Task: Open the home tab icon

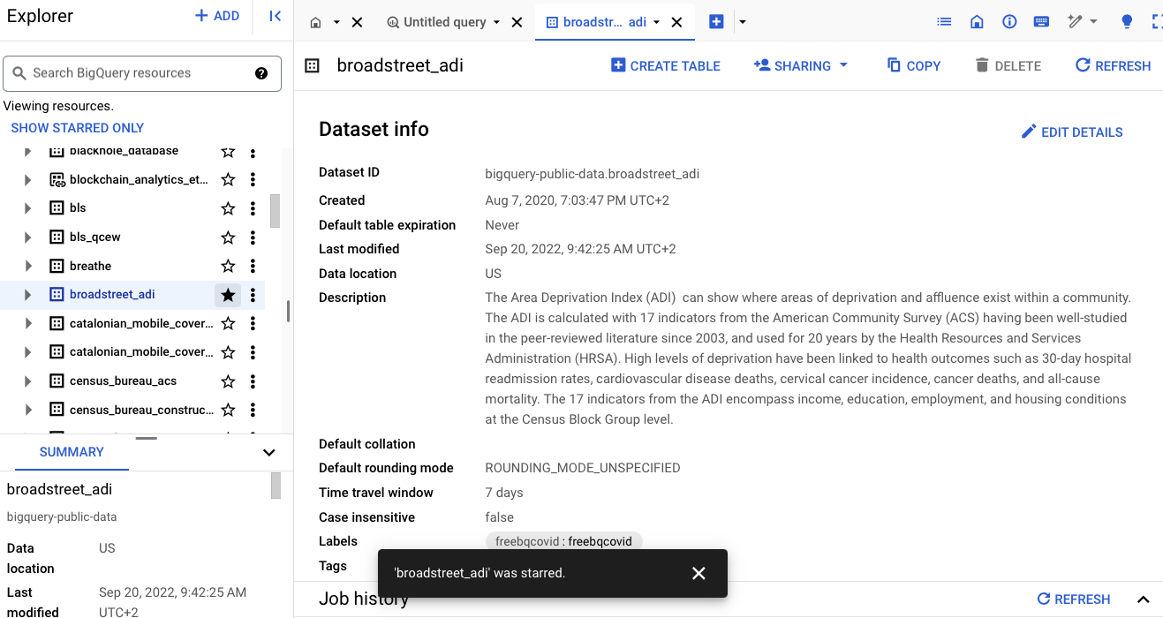Action: [315, 22]
